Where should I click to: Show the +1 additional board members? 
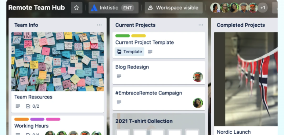(263, 8)
